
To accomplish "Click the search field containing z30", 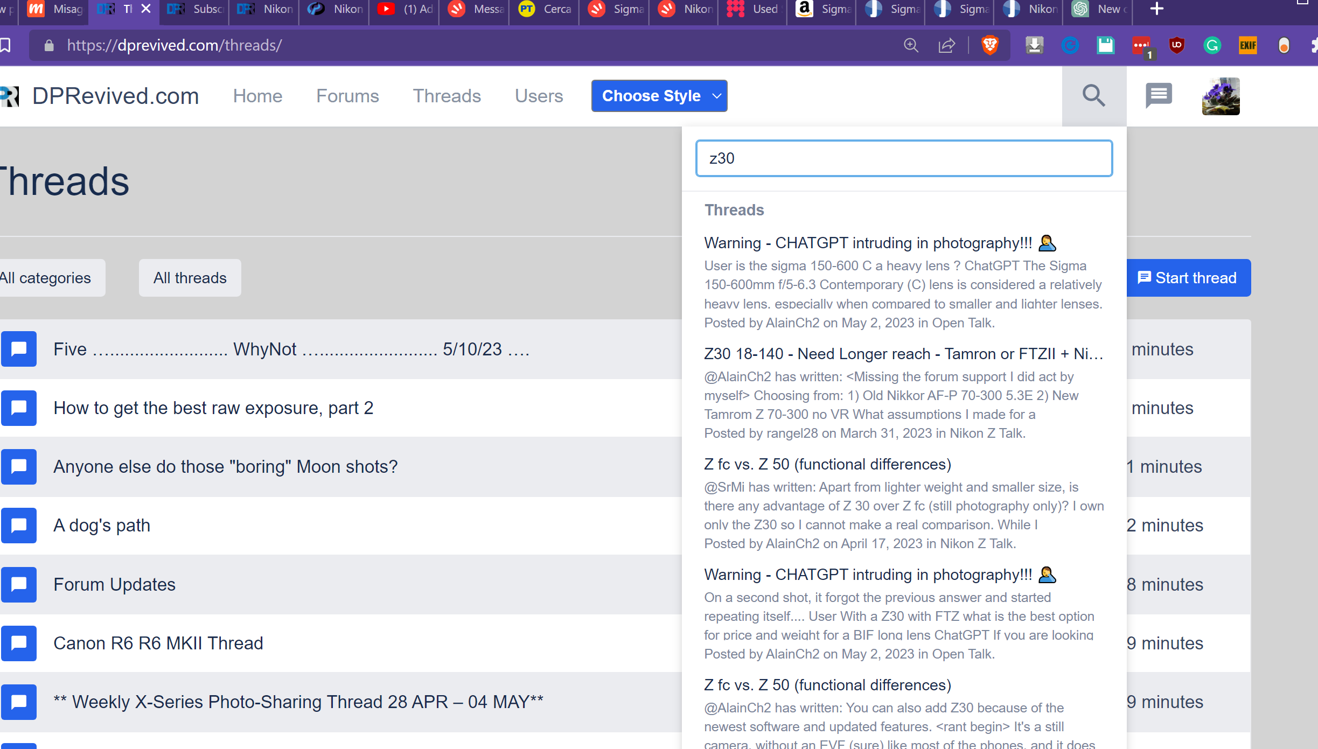I will (x=904, y=158).
